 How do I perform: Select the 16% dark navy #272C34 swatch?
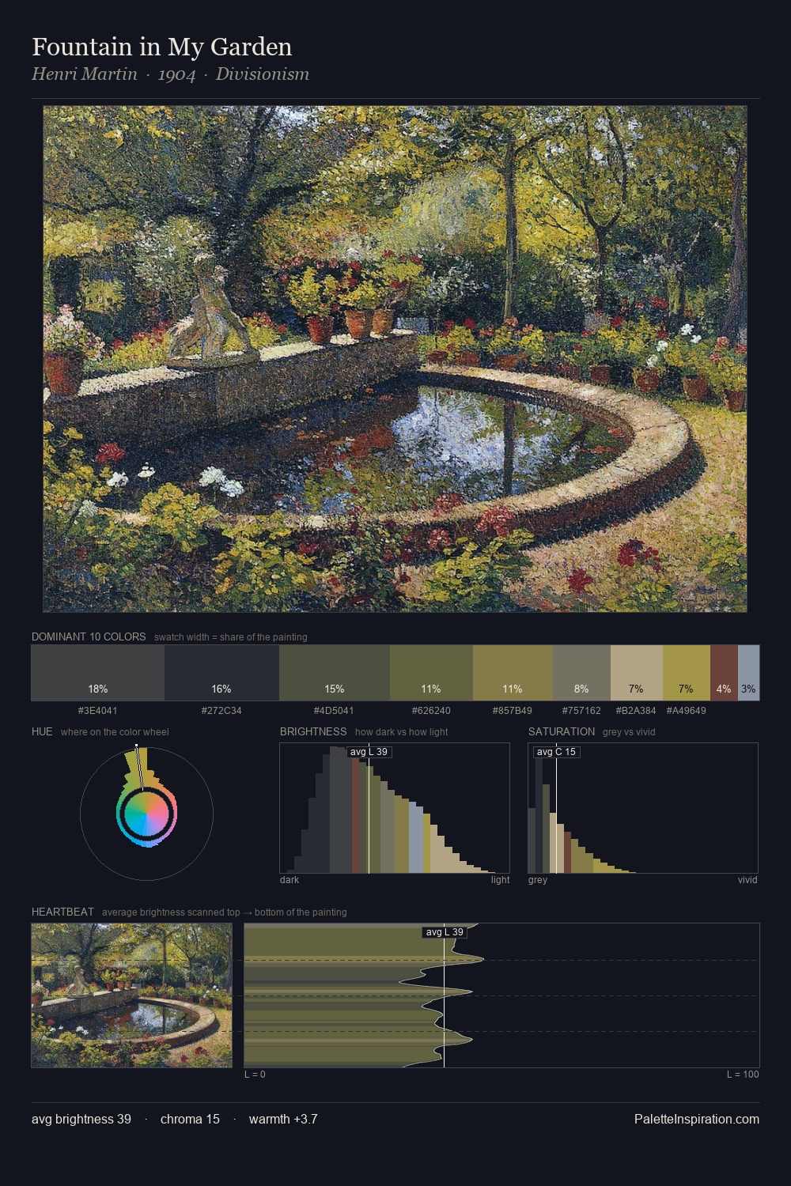(221, 673)
